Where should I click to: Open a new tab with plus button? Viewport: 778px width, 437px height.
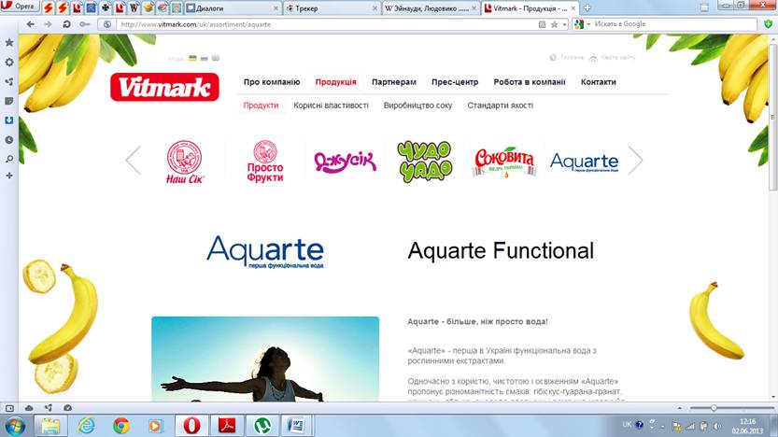point(587,7)
